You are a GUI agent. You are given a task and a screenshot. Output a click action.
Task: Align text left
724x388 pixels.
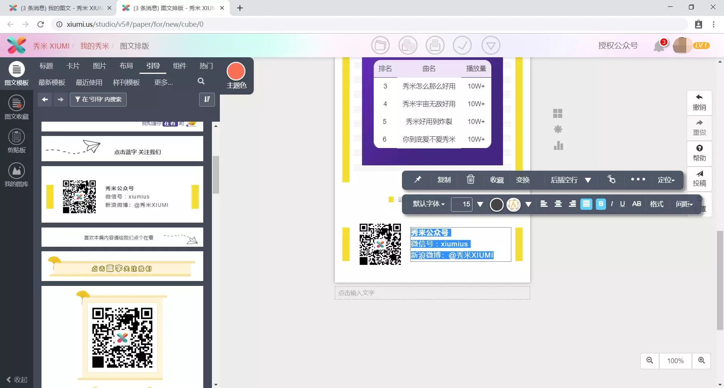point(544,204)
